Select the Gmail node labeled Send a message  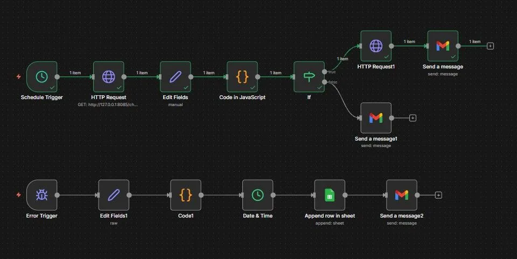(443, 46)
